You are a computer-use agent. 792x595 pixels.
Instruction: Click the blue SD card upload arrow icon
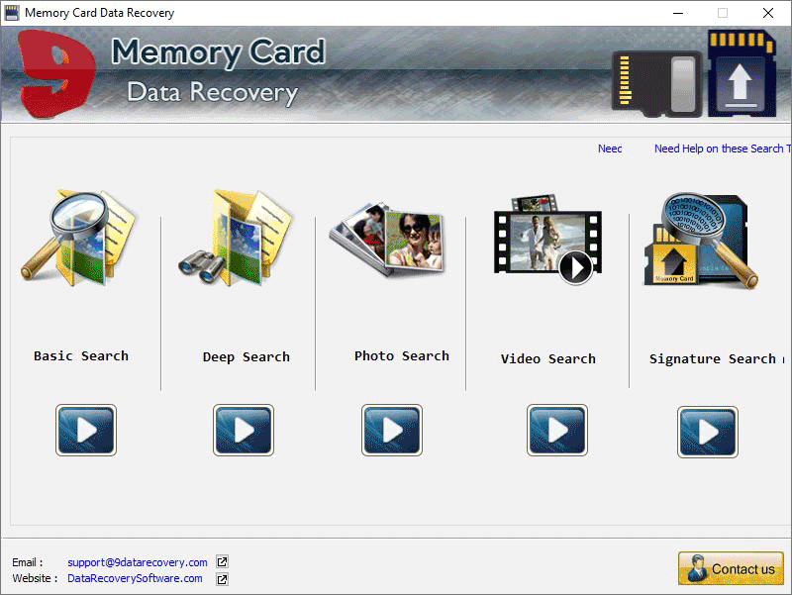coord(742,73)
